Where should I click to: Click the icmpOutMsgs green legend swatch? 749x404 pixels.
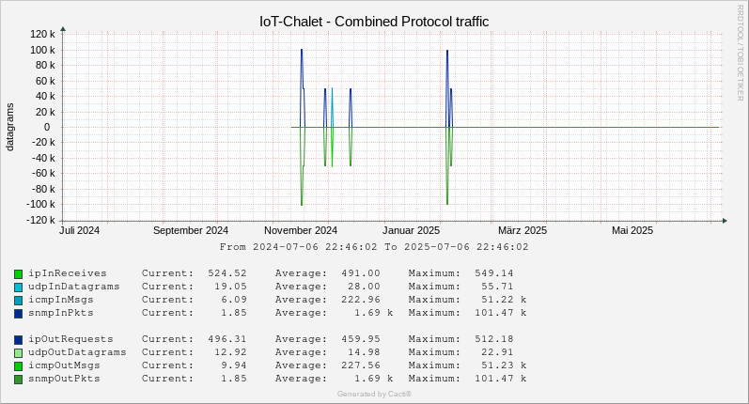18,366
